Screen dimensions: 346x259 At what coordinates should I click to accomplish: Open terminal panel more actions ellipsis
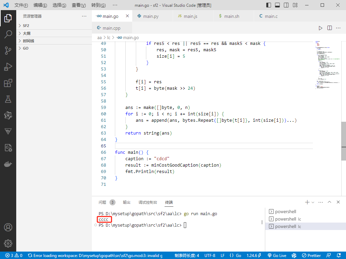[x=321, y=202]
